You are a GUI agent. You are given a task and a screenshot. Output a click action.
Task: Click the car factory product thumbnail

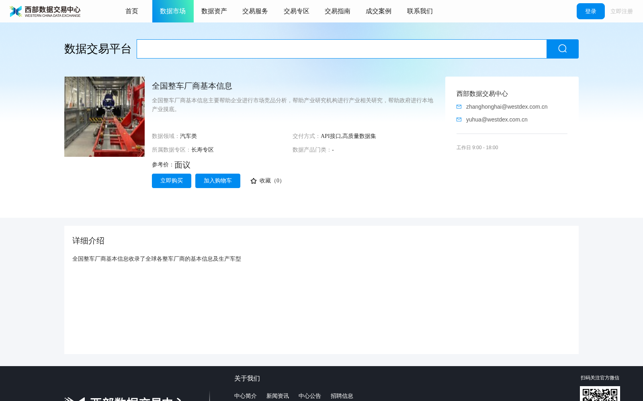[x=104, y=117]
